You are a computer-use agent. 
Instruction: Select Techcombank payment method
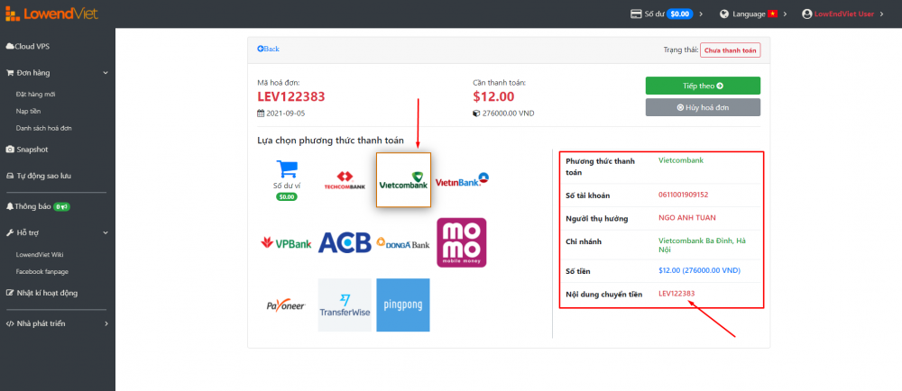tap(345, 179)
